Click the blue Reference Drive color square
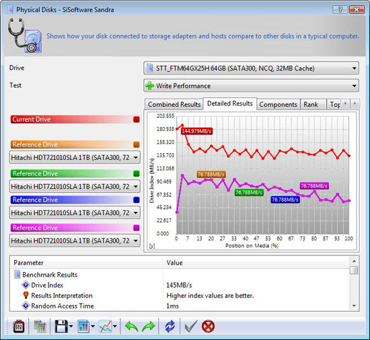 pyautogui.click(x=137, y=200)
